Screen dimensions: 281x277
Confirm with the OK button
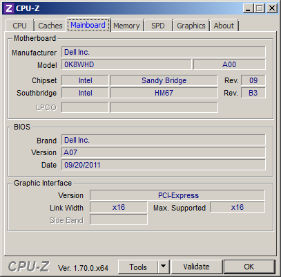click(249, 267)
